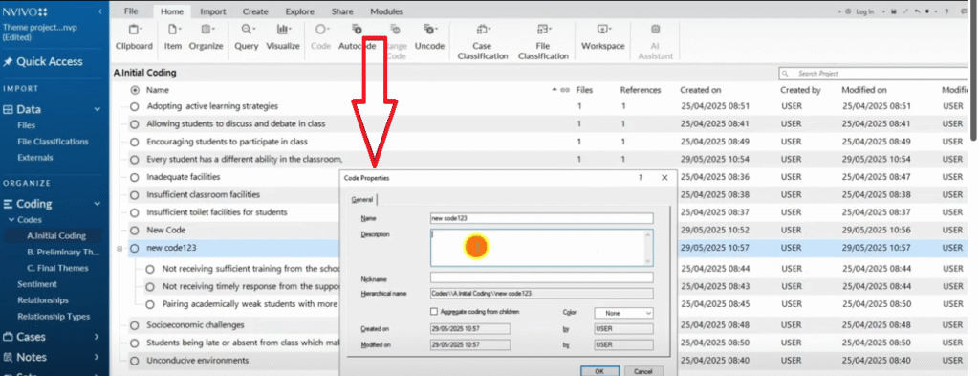Collapse the Coding section in the sidebar
This screenshot has height=376, width=979.
click(97, 204)
